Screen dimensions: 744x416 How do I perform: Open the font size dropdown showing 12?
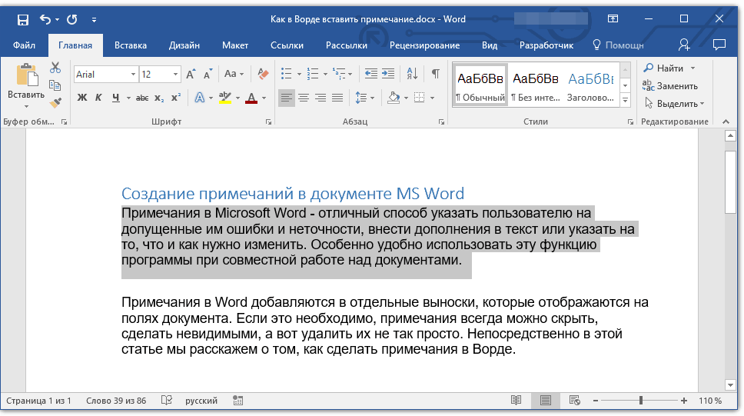(175, 75)
